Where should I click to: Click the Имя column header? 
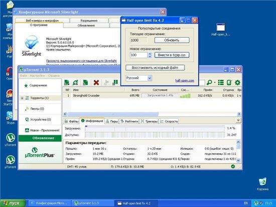(x=98, y=90)
